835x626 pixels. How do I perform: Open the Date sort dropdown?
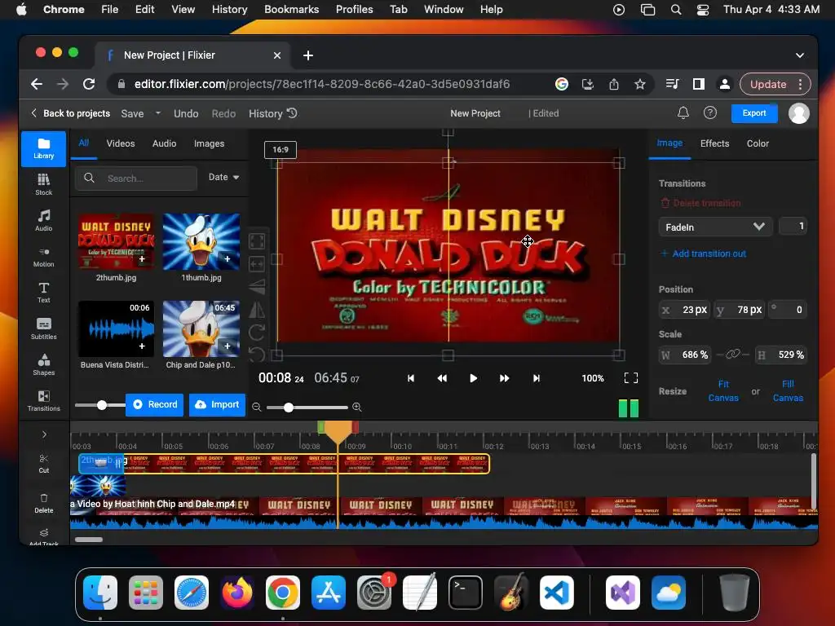[x=223, y=177]
